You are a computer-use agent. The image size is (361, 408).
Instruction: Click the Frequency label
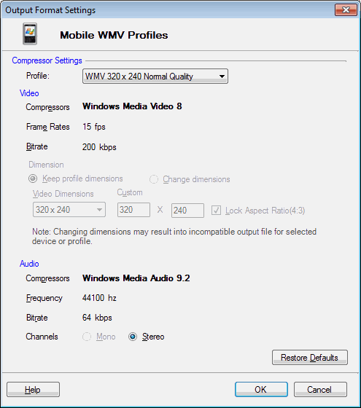click(x=44, y=298)
